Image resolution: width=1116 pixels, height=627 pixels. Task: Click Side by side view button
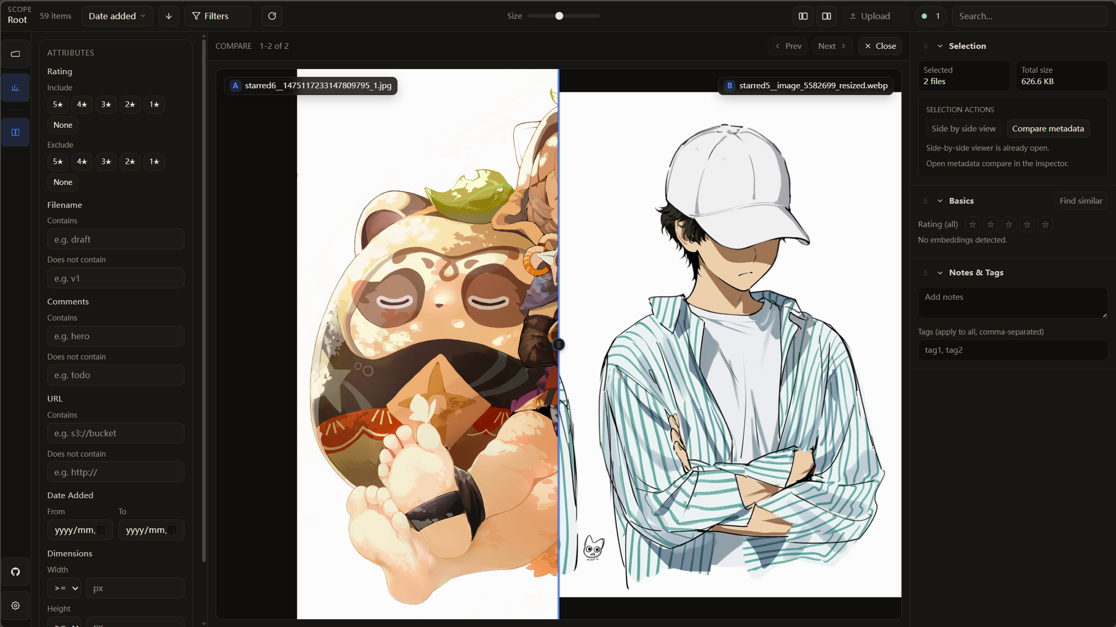[x=964, y=129]
